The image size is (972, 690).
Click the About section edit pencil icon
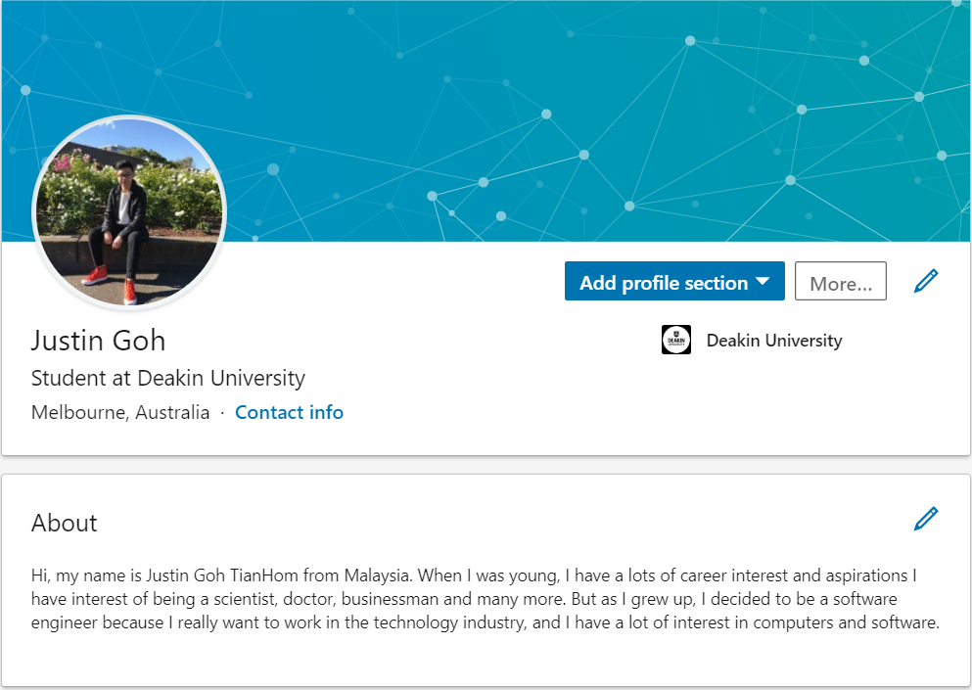[925, 519]
